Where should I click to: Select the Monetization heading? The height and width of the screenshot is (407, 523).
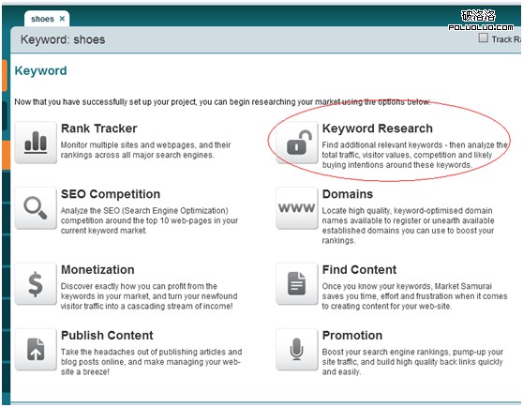[x=97, y=269]
